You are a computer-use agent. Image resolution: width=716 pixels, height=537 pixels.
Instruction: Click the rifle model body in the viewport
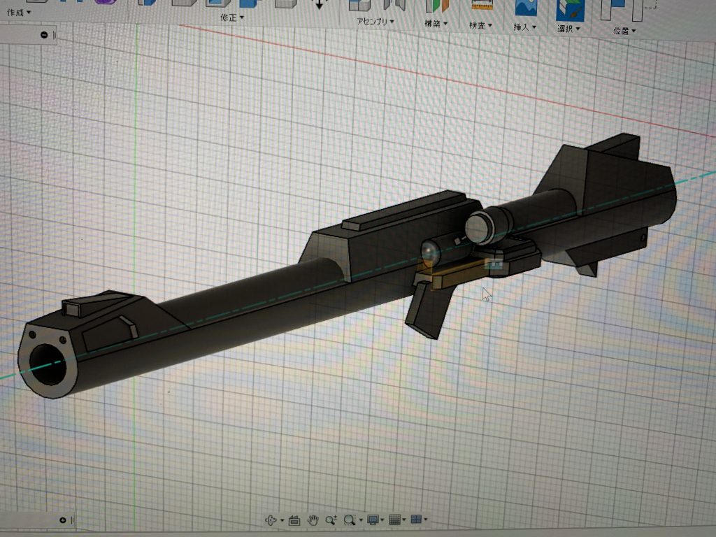[280, 280]
